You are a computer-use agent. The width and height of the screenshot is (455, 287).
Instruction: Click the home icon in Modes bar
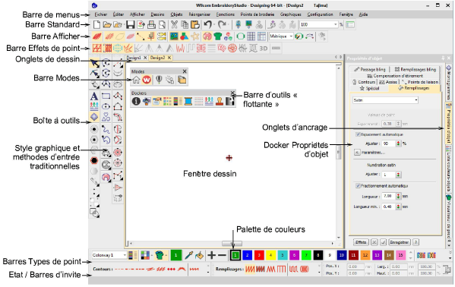(136, 80)
